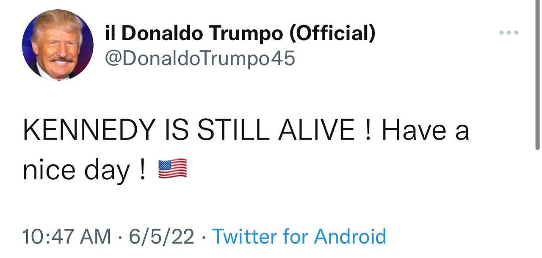Click the American flag emoji

coord(172,168)
